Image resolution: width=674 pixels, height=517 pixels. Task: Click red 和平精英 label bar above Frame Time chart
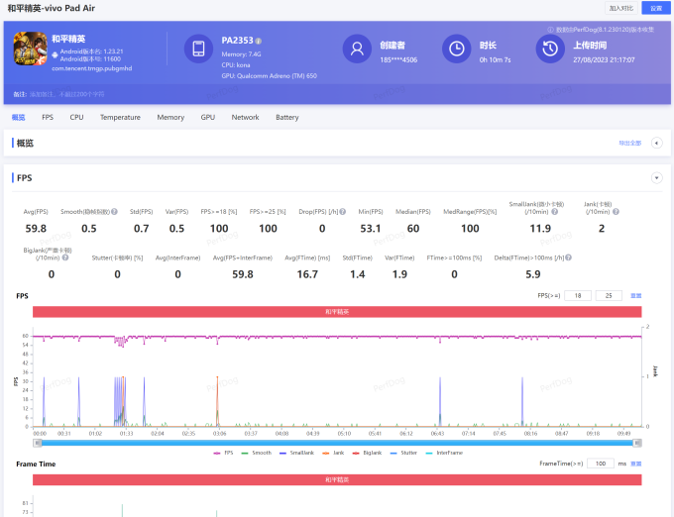pos(337,479)
